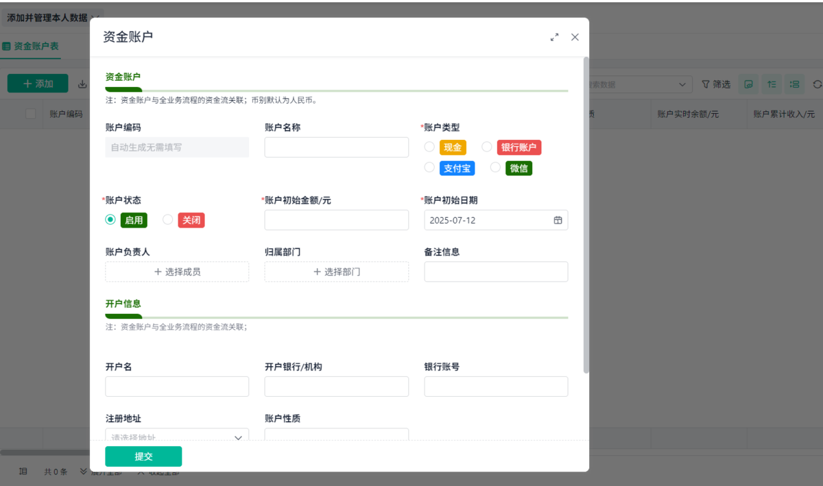Open the calendar icon in 账户初始日期
The height and width of the screenshot is (486, 823).
tap(558, 220)
